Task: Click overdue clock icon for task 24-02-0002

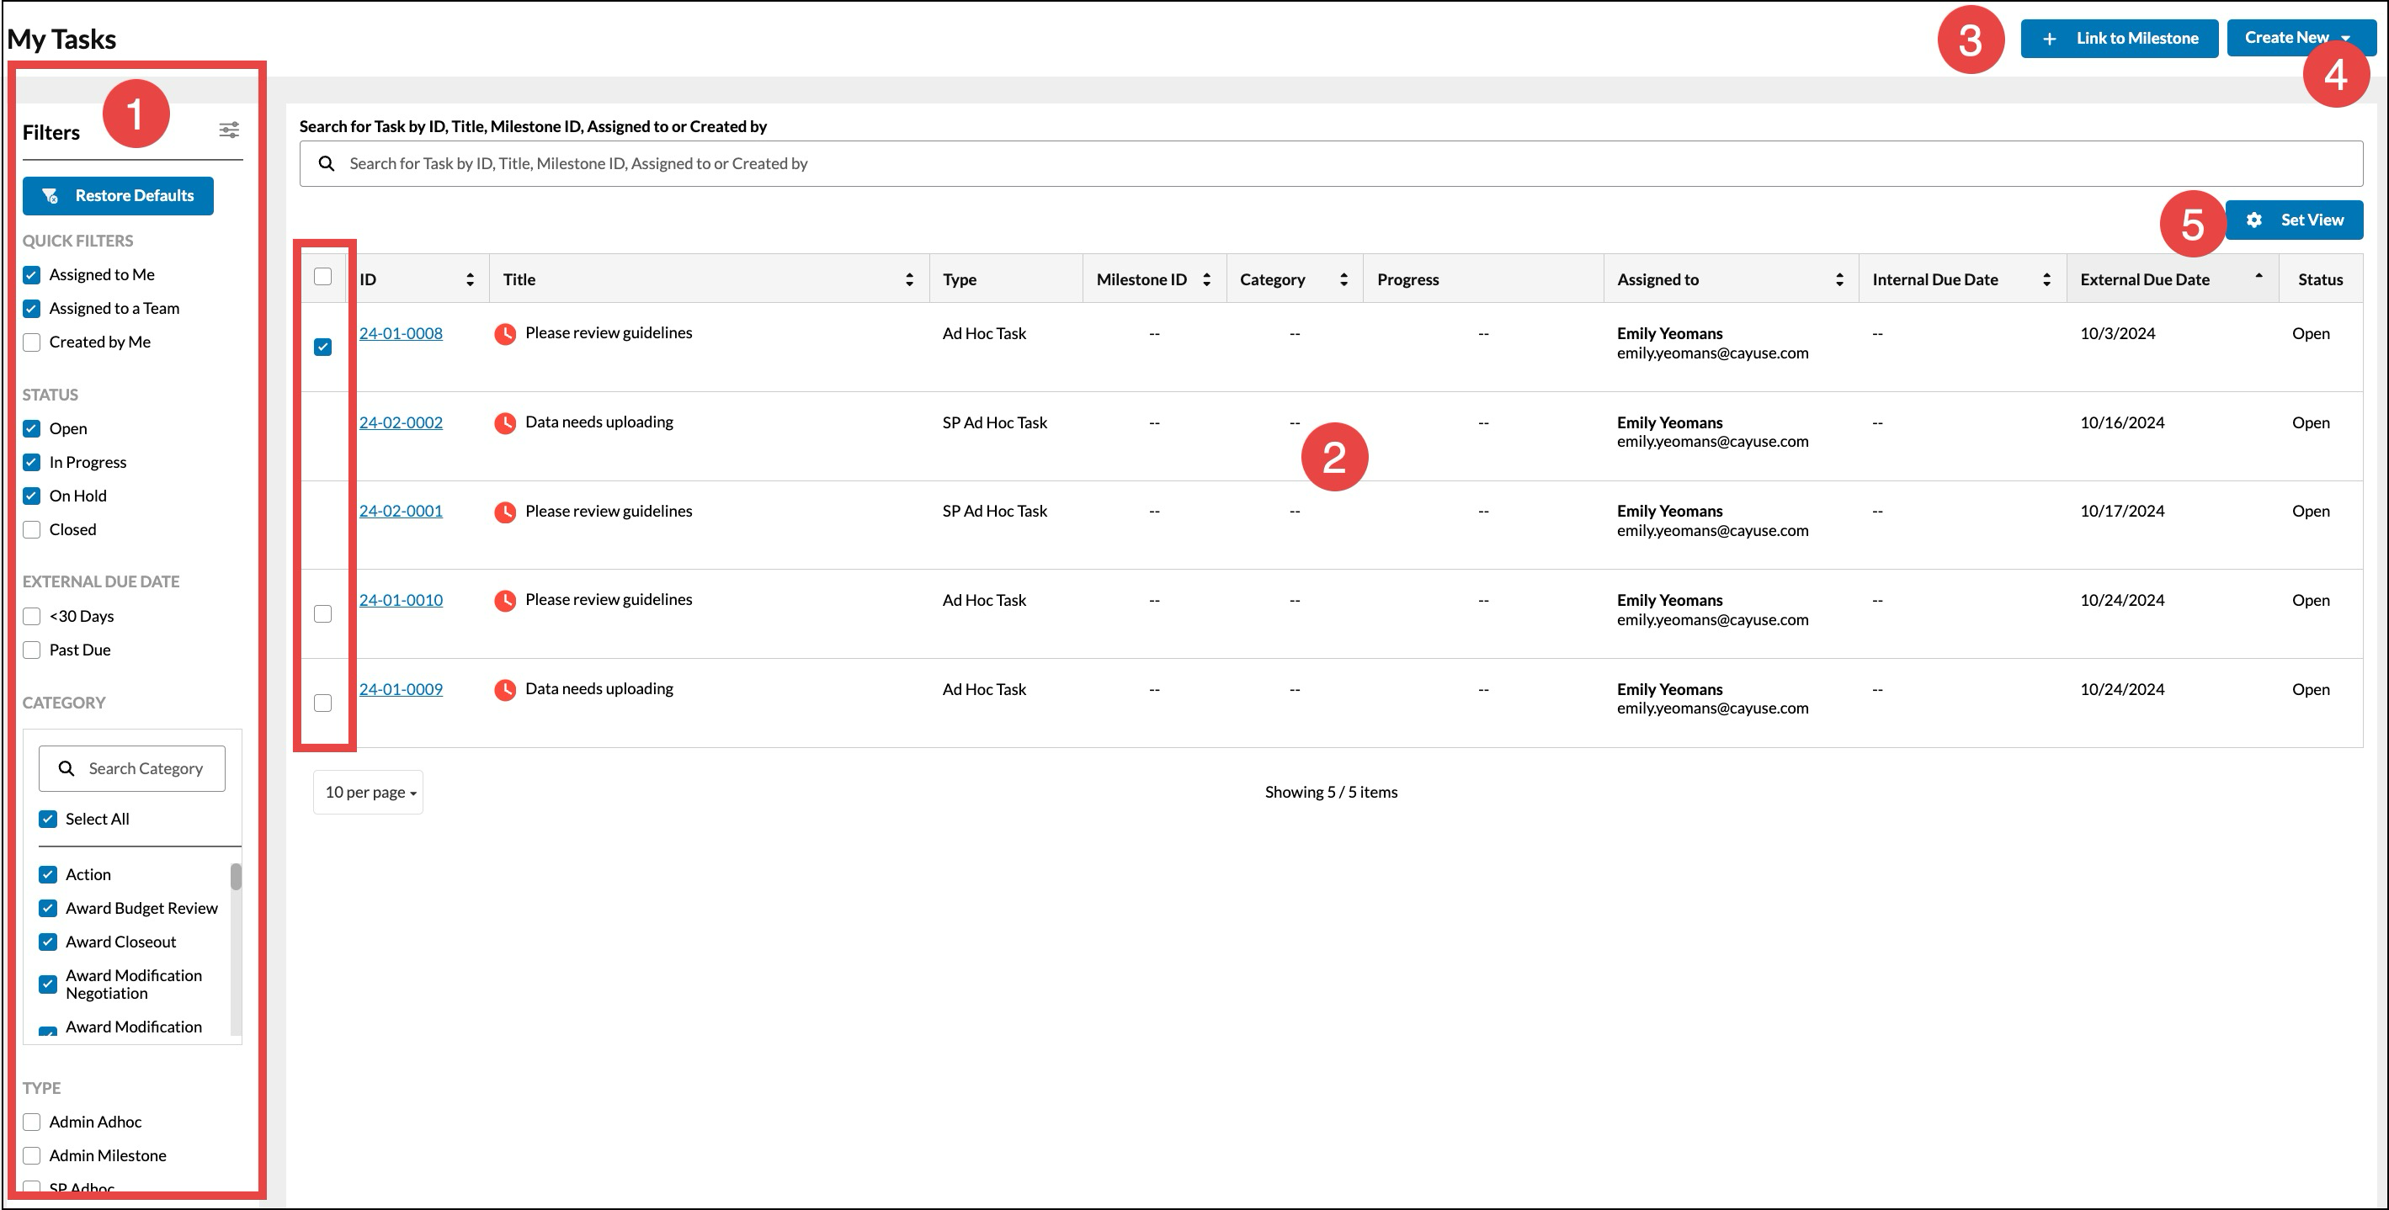Action: pyautogui.click(x=504, y=422)
